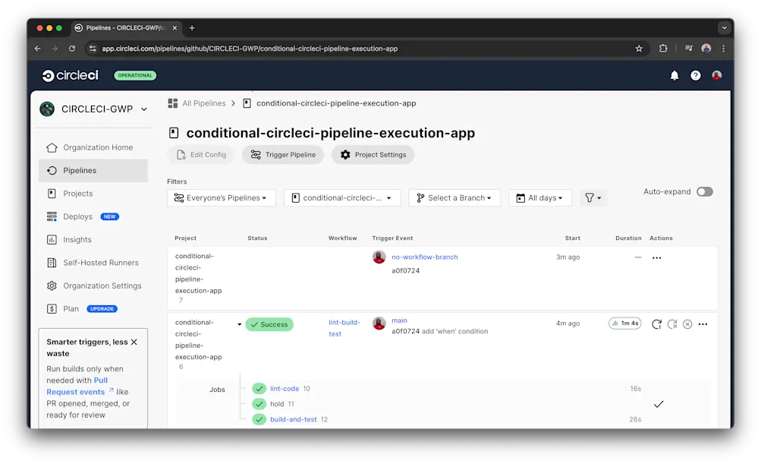Open the help question mark icon
Image resolution: width=761 pixels, height=464 pixels.
pyautogui.click(x=696, y=75)
